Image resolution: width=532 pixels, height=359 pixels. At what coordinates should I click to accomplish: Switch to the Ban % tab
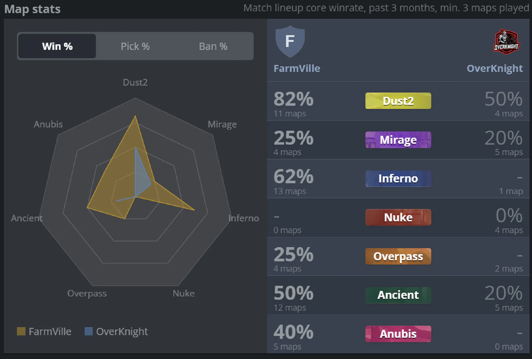tap(213, 46)
